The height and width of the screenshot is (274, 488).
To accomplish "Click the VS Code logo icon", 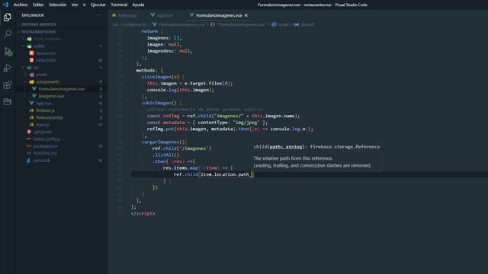I will tap(5, 5).
